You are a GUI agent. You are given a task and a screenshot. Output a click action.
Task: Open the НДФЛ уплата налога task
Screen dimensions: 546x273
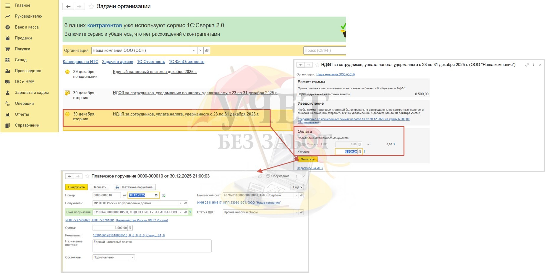click(x=186, y=114)
